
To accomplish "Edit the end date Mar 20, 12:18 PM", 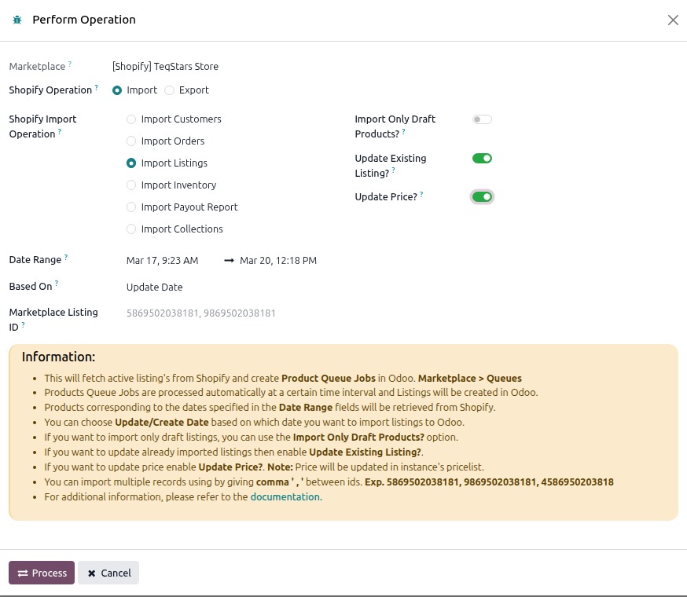I will (278, 261).
